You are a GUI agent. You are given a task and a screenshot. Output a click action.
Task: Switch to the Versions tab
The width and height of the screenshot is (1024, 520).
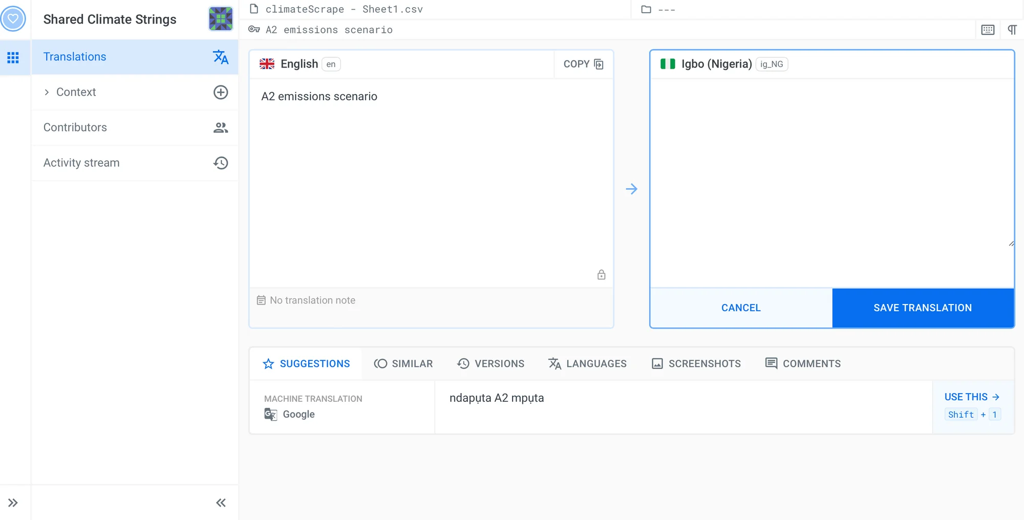[490, 363]
